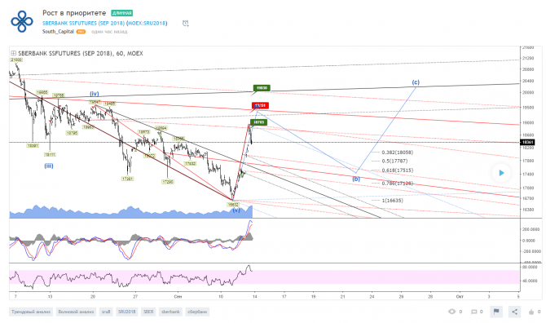Click the current price label 18361 on axis
The width and height of the screenshot is (546, 323).
pyautogui.click(x=527, y=142)
